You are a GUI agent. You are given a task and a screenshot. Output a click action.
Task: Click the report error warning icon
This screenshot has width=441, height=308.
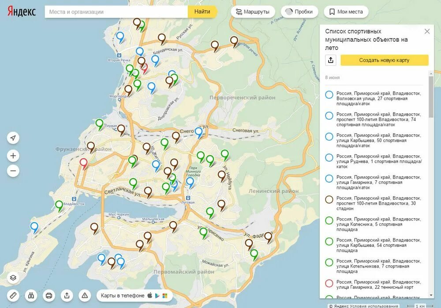point(85,295)
